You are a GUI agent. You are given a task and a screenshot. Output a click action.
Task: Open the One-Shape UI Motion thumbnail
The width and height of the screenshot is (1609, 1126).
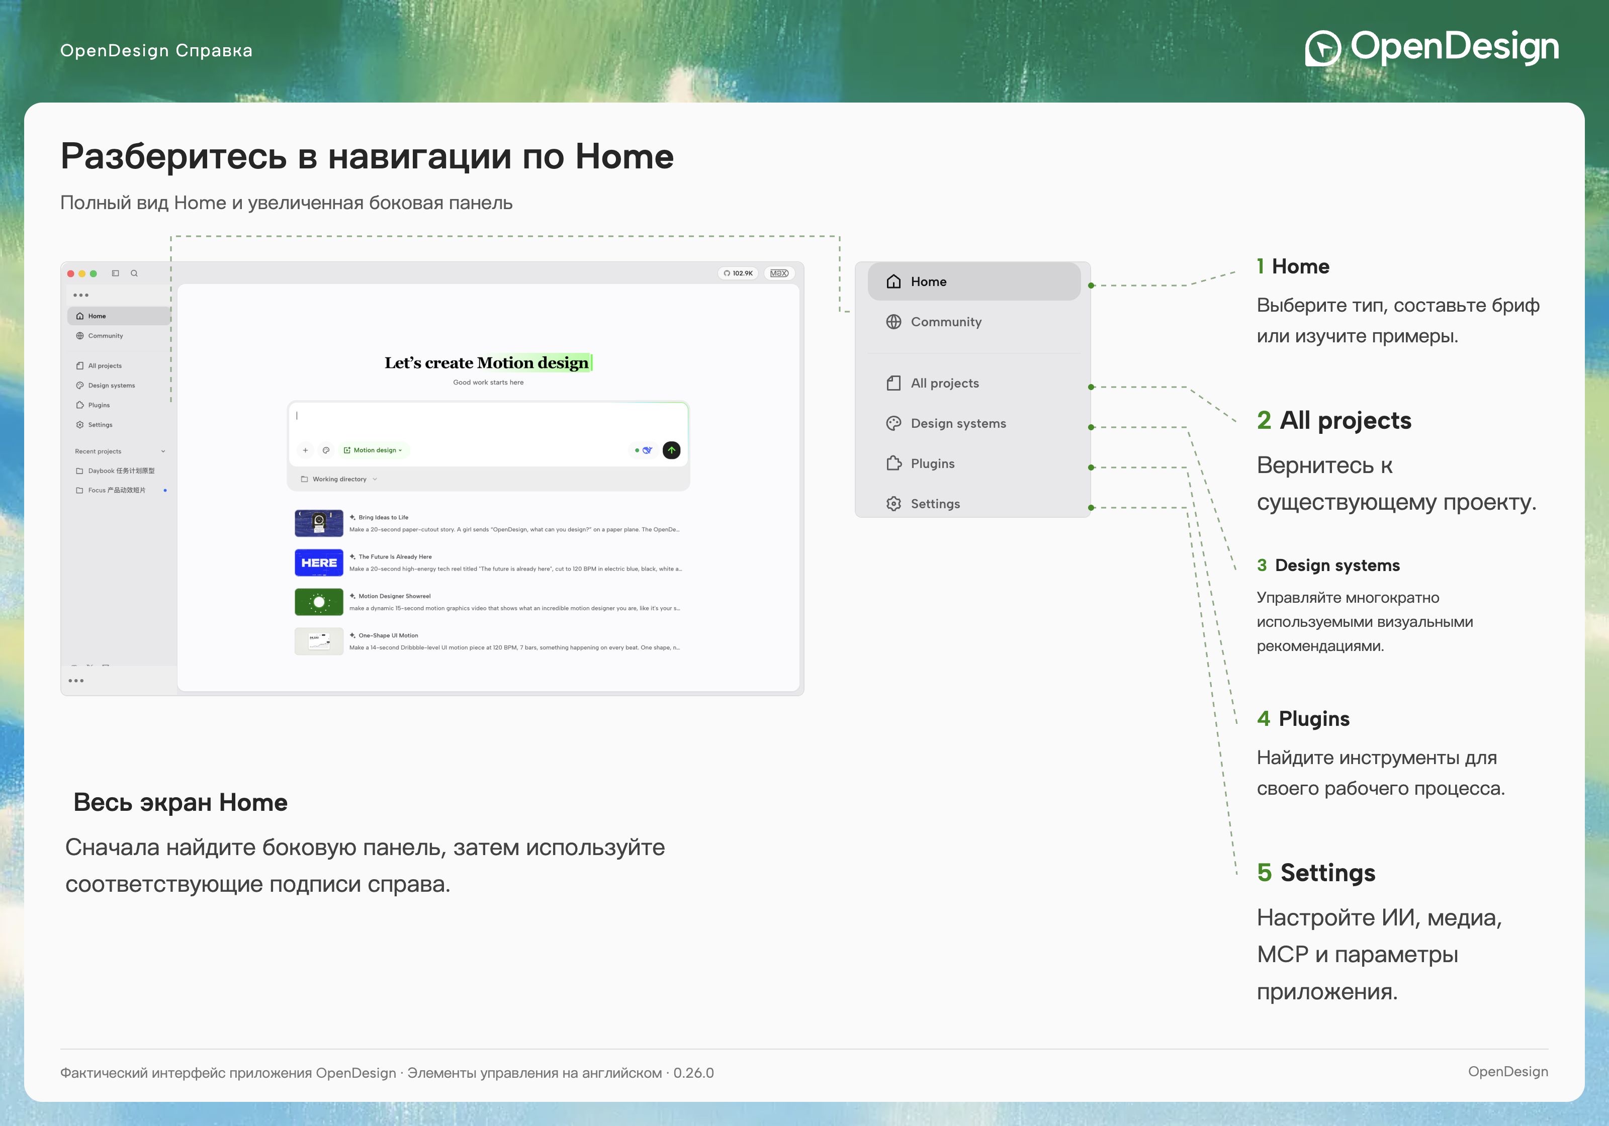[x=319, y=641]
